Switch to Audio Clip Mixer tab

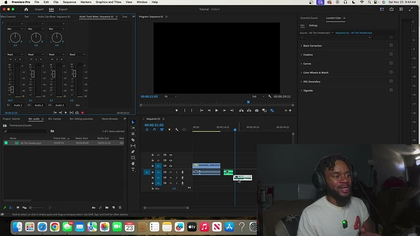[54, 17]
